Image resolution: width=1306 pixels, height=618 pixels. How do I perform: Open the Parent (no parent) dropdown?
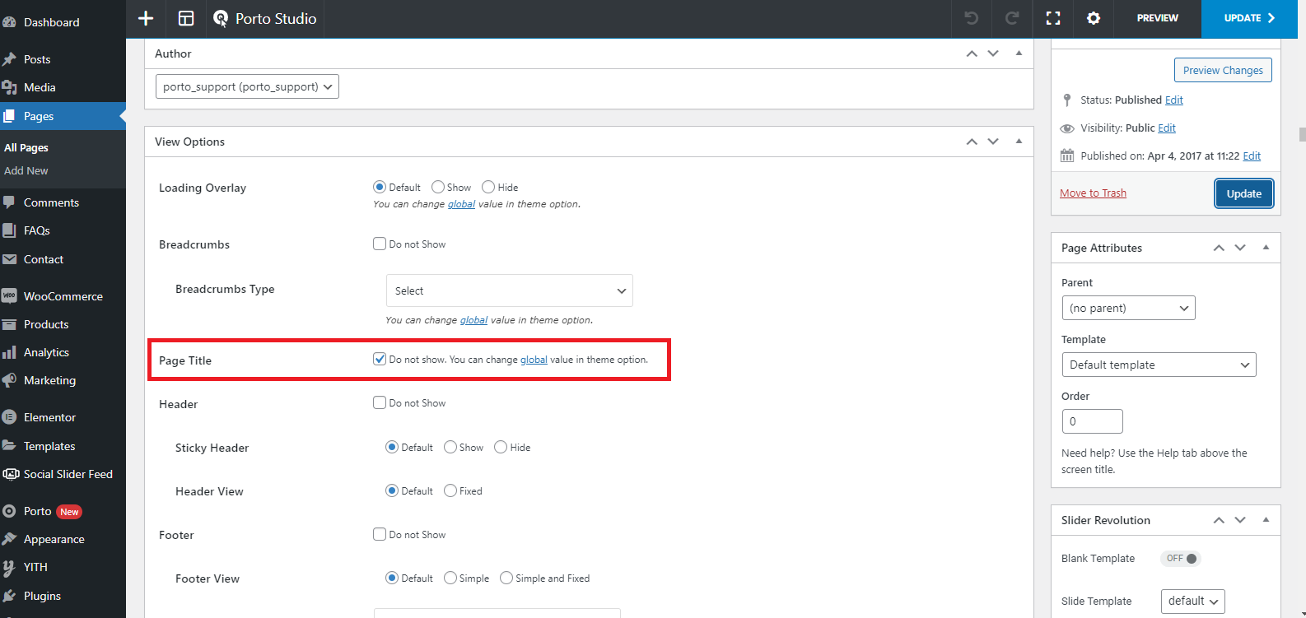1128,308
